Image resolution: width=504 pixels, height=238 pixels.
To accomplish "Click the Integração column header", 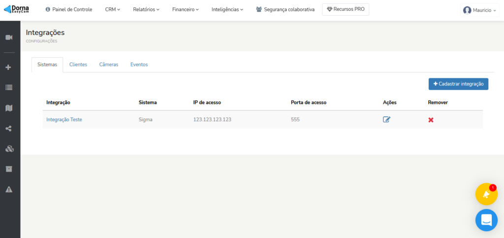I will (x=58, y=102).
